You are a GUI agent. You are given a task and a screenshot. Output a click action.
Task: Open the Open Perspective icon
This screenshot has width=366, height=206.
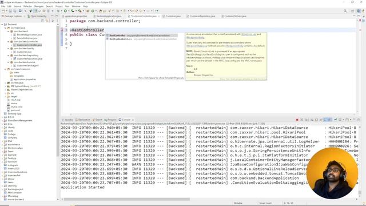[353, 11]
